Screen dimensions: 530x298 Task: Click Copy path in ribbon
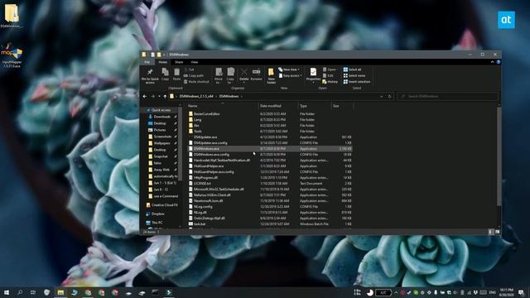pyautogui.click(x=194, y=75)
